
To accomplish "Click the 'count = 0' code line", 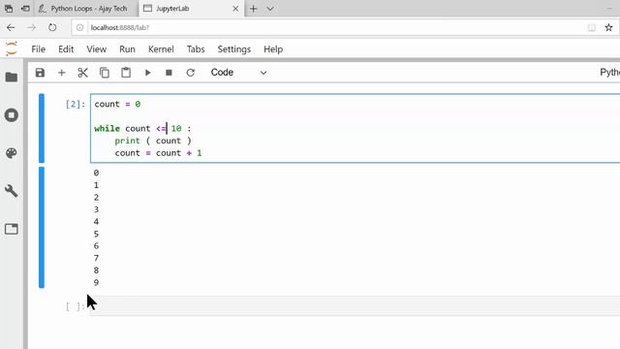I will 117,104.
